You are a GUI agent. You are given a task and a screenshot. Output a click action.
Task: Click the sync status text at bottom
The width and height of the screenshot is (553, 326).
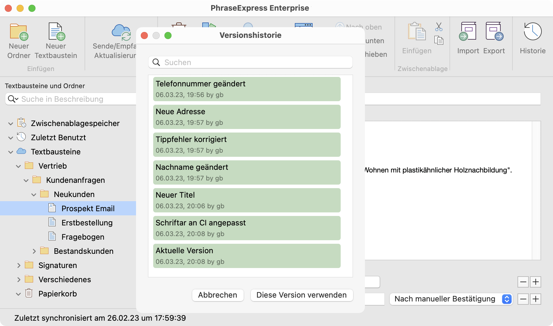(x=100, y=318)
